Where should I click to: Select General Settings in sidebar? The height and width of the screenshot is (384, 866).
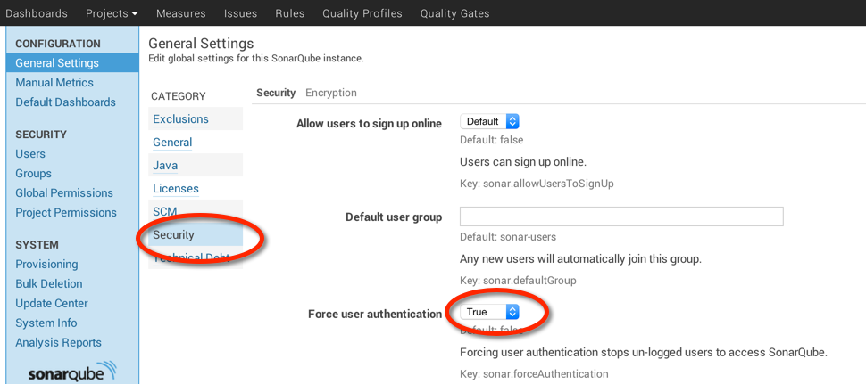[x=72, y=62]
